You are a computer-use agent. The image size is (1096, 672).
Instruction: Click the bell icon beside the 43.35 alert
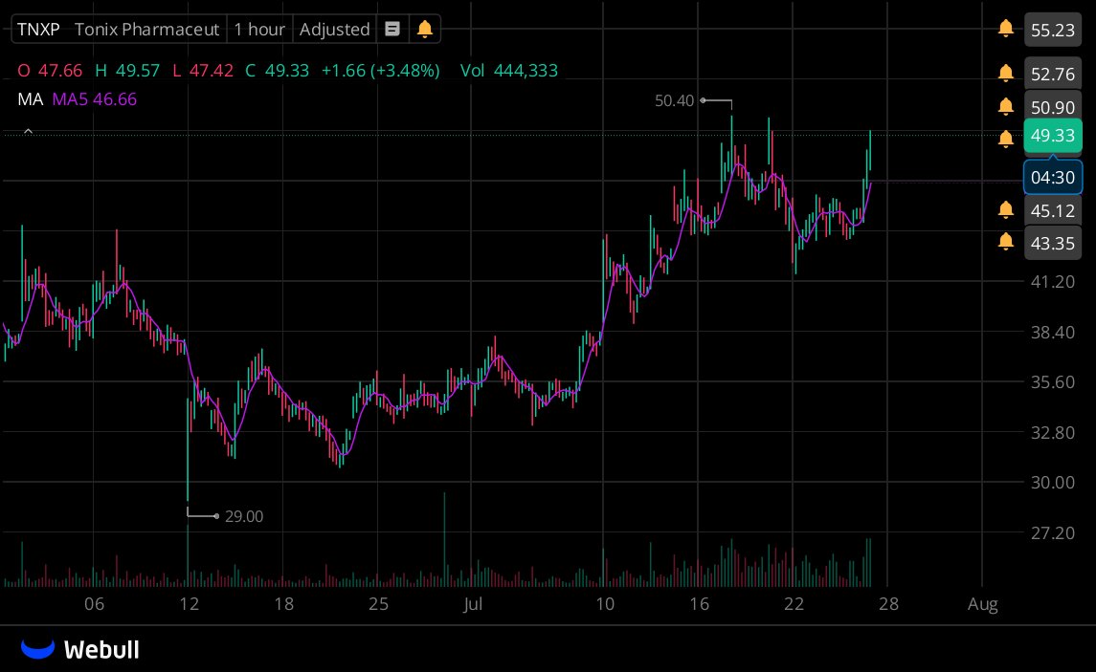point(1006,243)
